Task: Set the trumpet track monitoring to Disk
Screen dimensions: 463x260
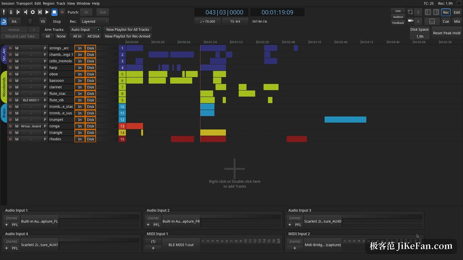Action: coord(91,120)
